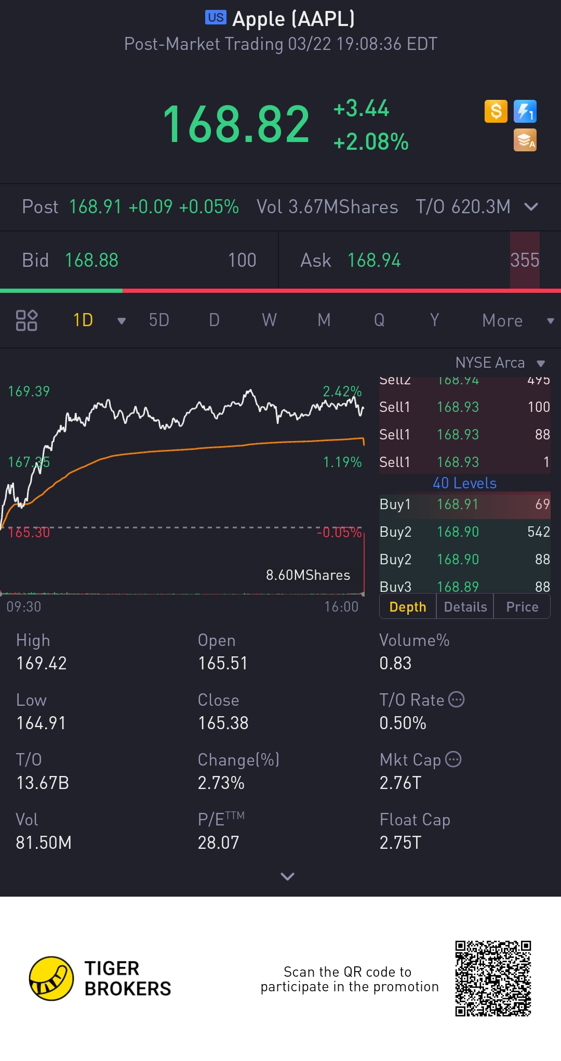Select the Sell1 168.93 row with 100
Screen dimensions: 561x1061
[464, 407]
